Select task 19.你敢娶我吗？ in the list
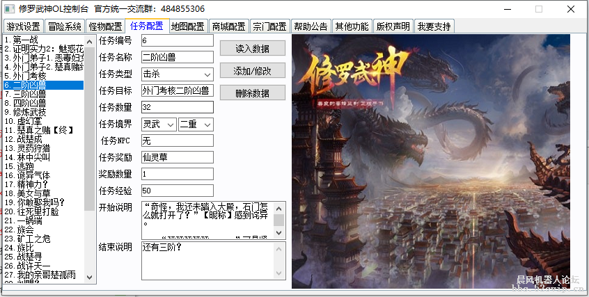Image resolution: width=589 pixels, height=297 pixels. click(44, 202)
